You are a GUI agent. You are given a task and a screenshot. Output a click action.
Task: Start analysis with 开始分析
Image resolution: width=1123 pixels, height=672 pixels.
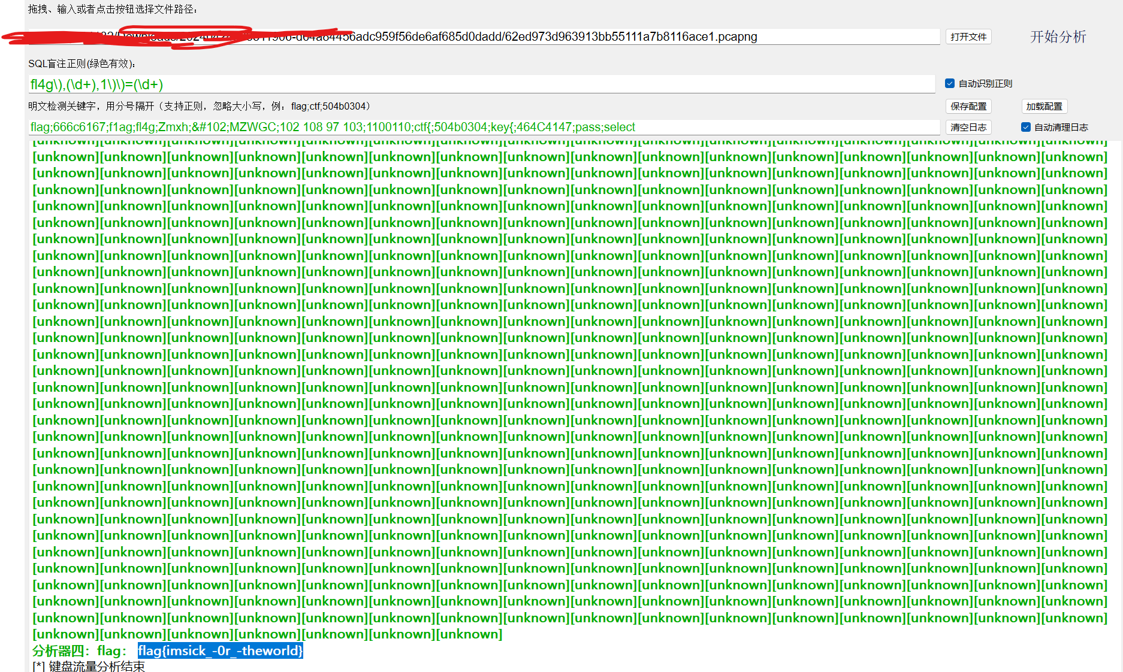coord(1058,37)
